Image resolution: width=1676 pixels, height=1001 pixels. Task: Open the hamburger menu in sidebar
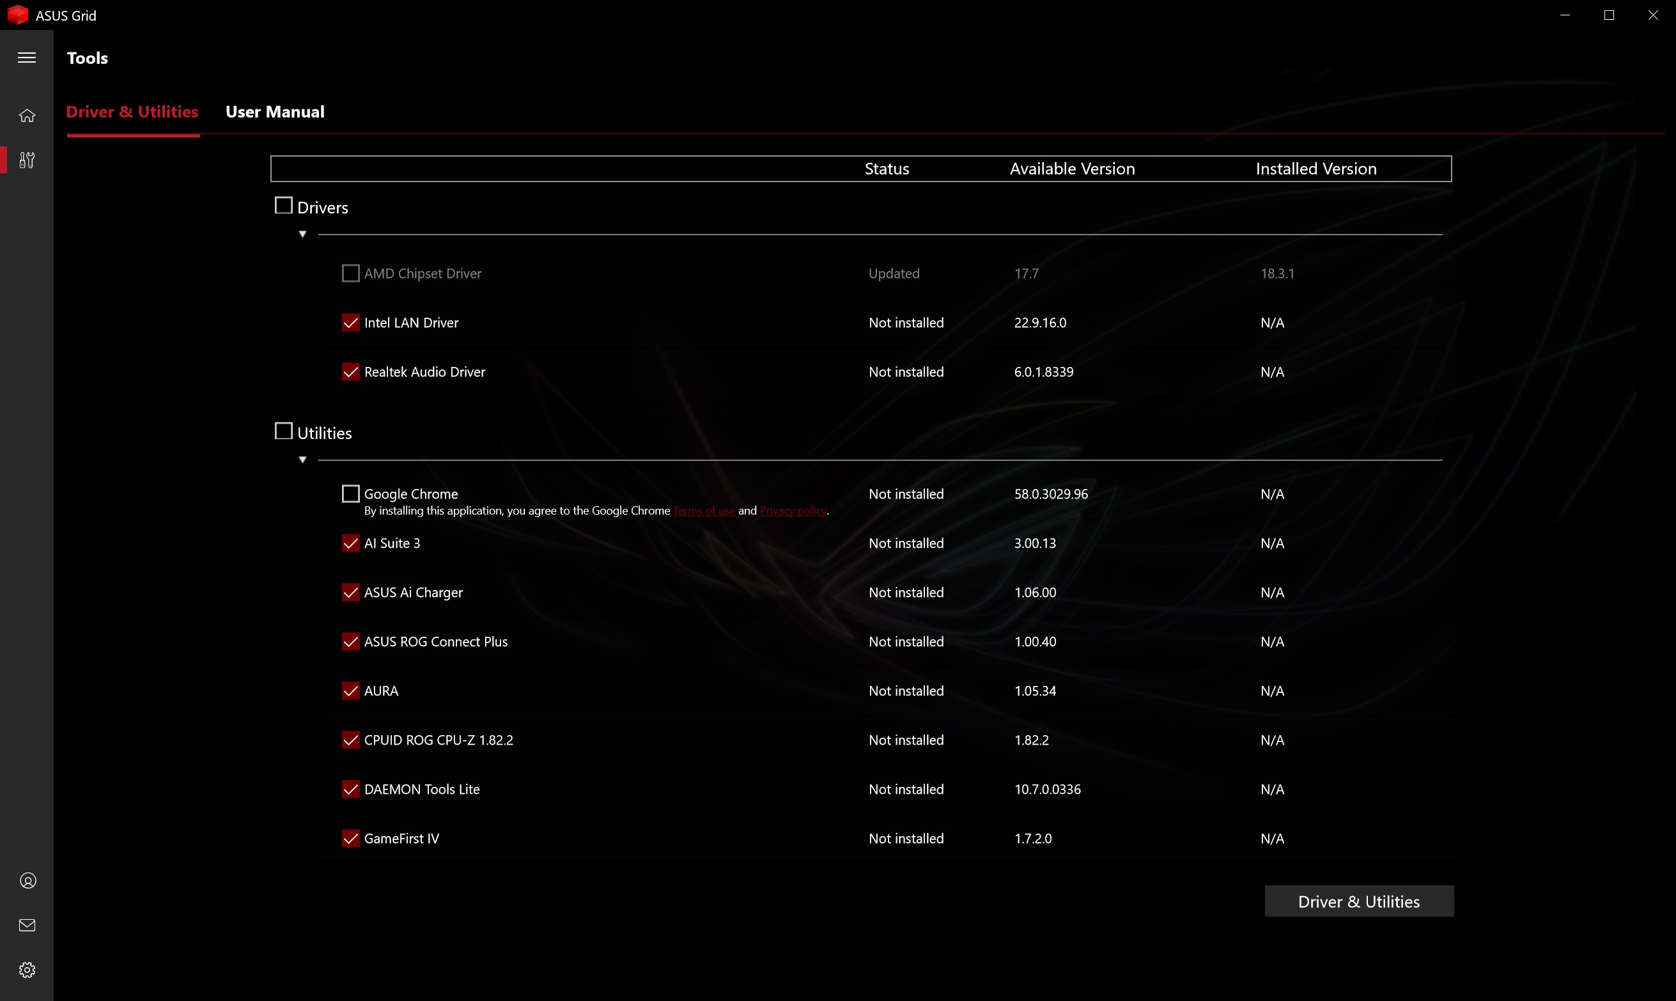(x=27, y=58)
